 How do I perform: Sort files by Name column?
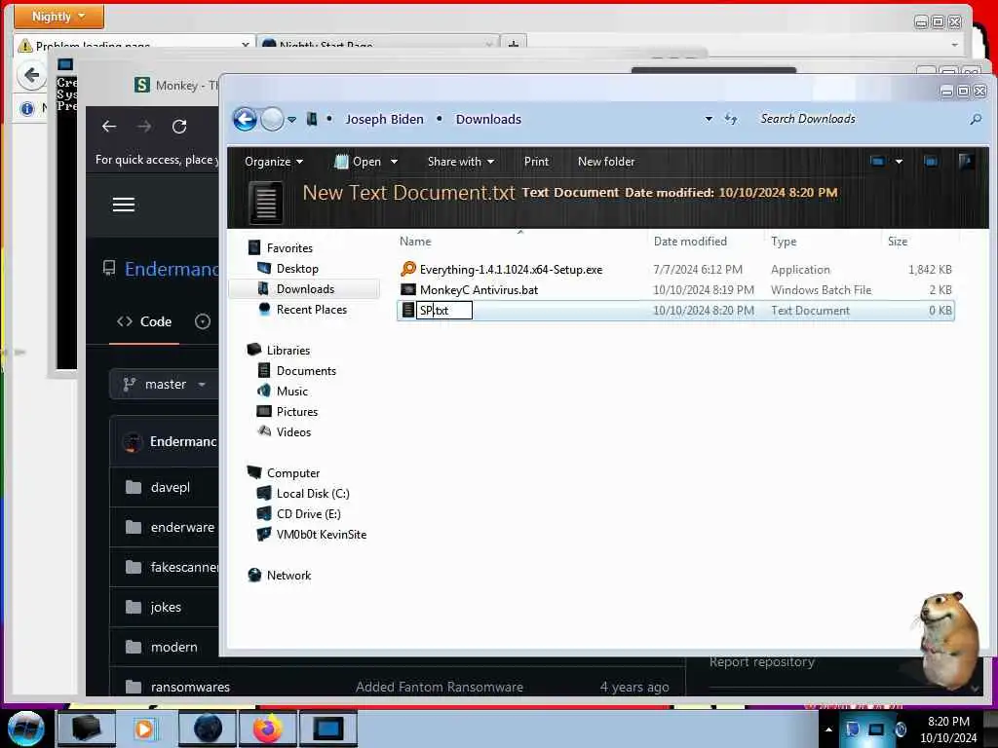click(x=415, y=242)
